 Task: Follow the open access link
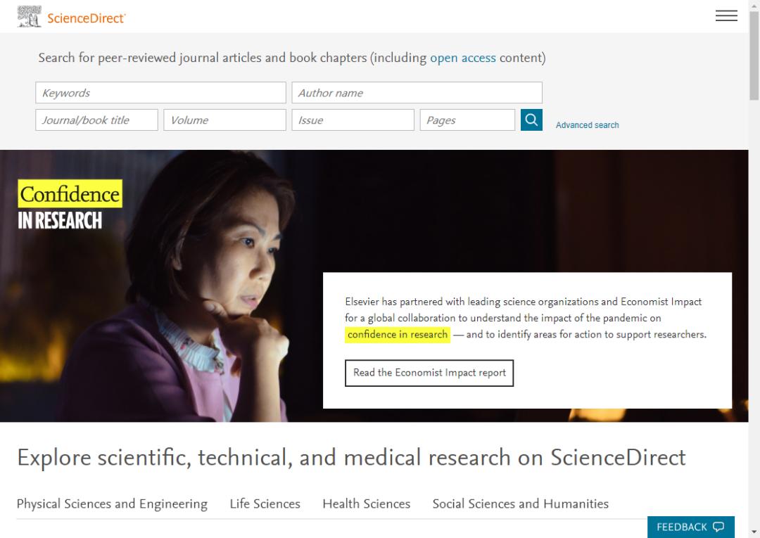pos(463,58)
